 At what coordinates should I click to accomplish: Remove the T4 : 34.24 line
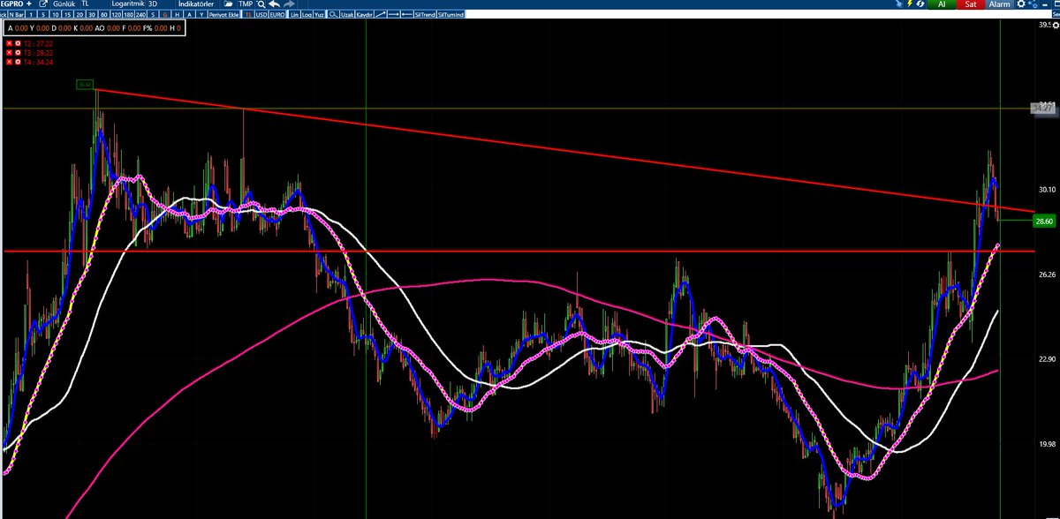pyautogui.click(x=9, y=63)
